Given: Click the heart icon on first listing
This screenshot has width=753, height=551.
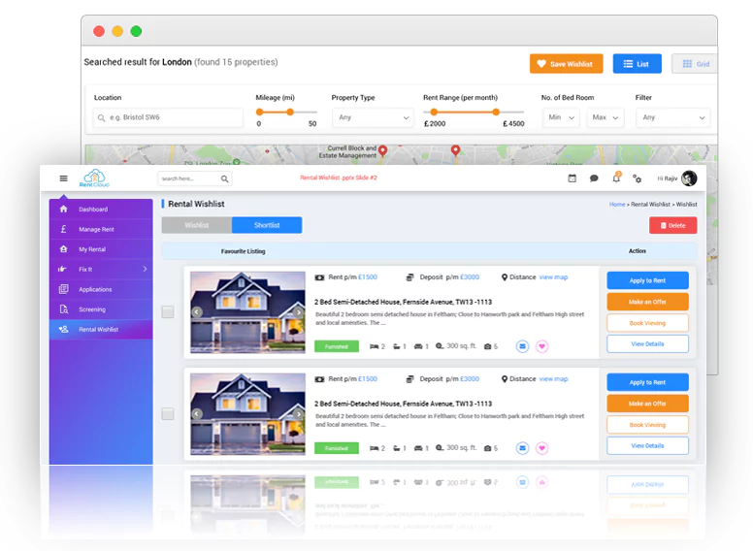Looking at the screenshot, I should point(542,345).
